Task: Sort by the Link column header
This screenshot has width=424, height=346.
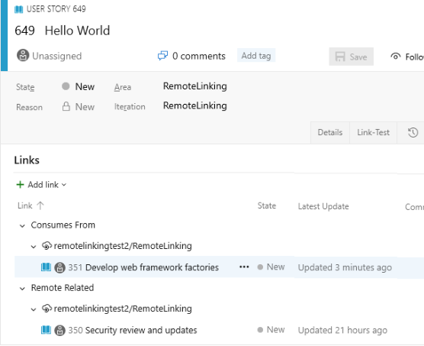Action: (x=25, y=205)
